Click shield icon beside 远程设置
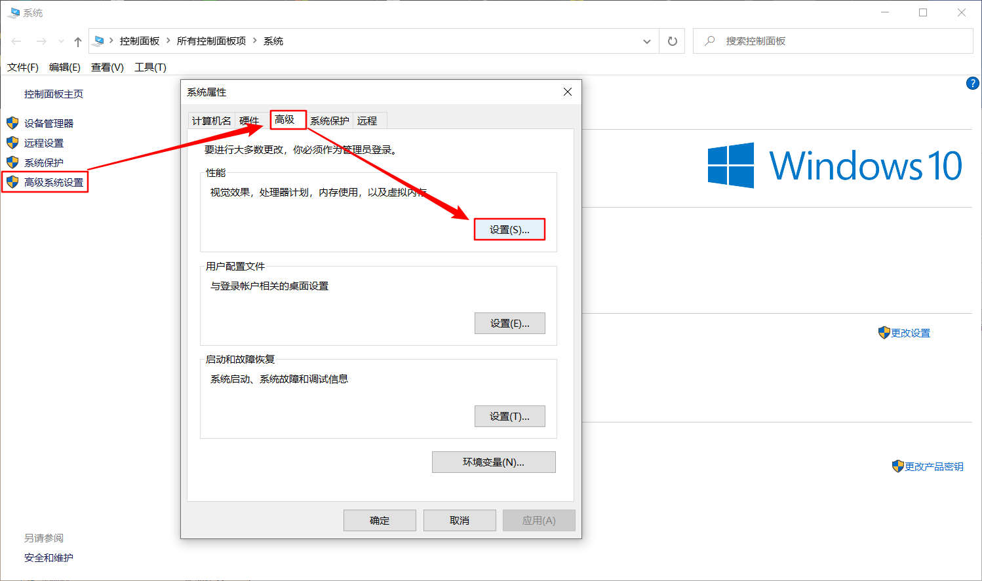 pos(12,142)
